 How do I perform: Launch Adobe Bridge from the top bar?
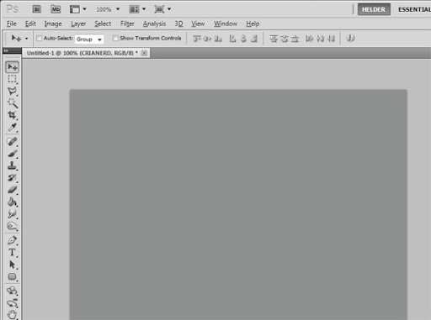click(x=37, y=9)
